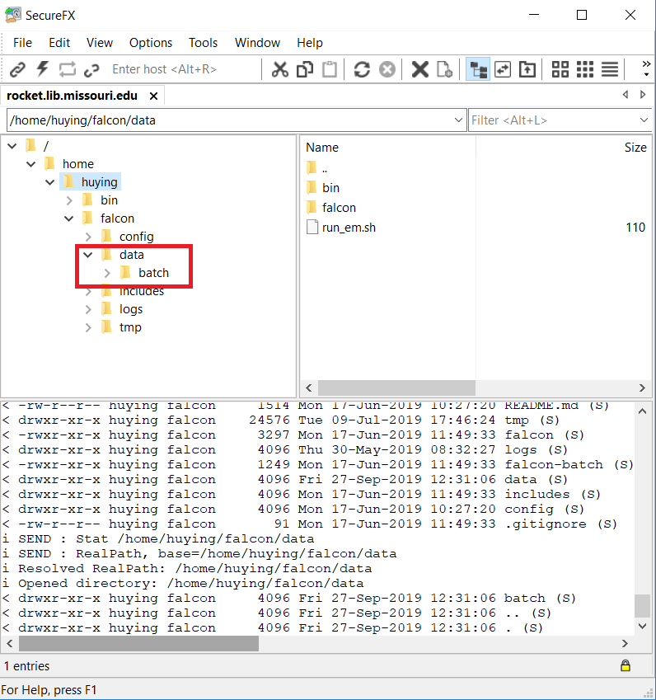Open the remote path dropdown
Screen dimensions: 656x700
coord(459,120)
